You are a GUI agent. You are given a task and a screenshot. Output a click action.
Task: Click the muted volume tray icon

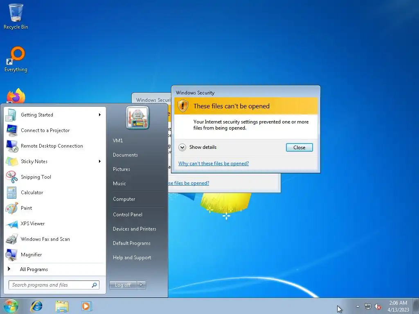click(378, 307)
